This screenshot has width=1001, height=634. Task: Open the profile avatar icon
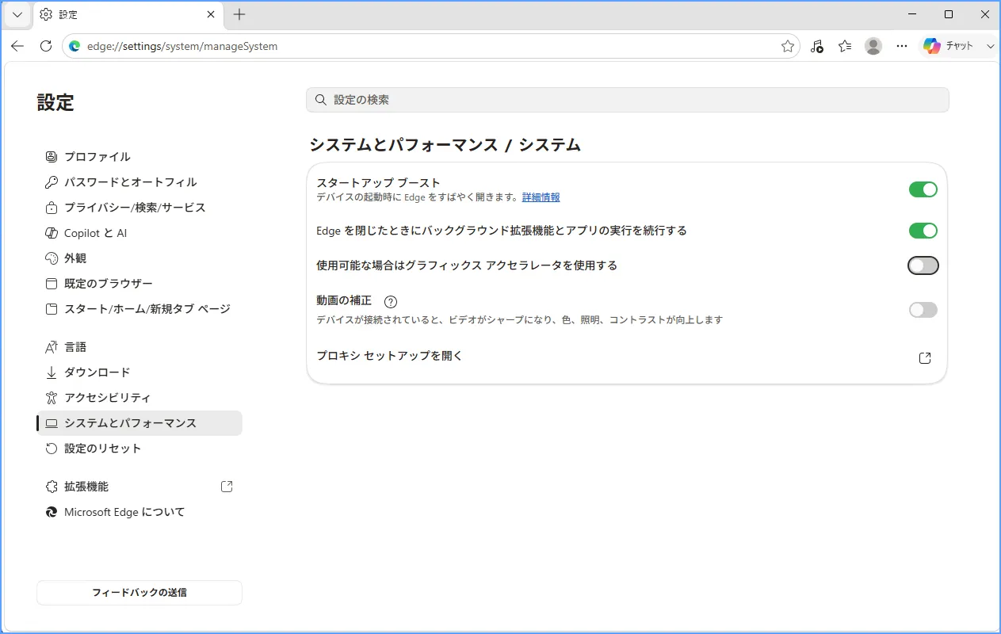[873, 46]
